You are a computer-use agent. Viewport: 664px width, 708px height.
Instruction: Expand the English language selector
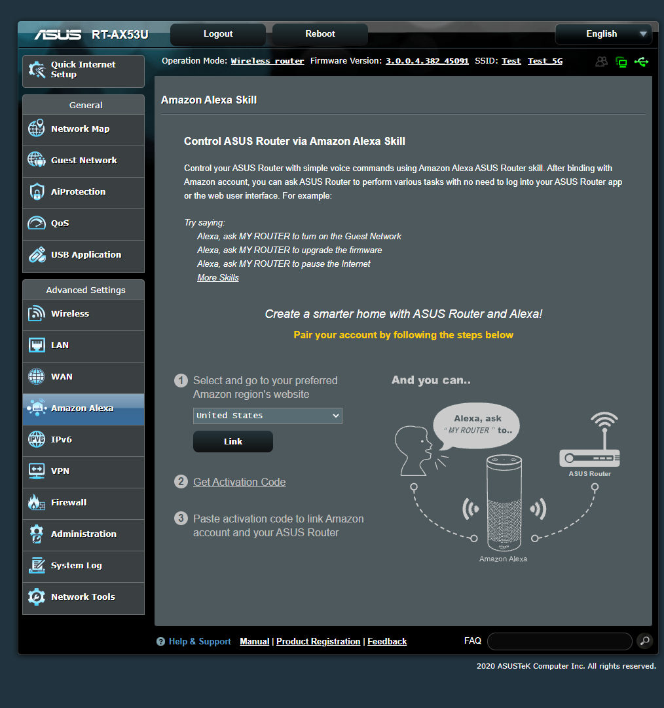pyautogui.click(x=603, y=33)
